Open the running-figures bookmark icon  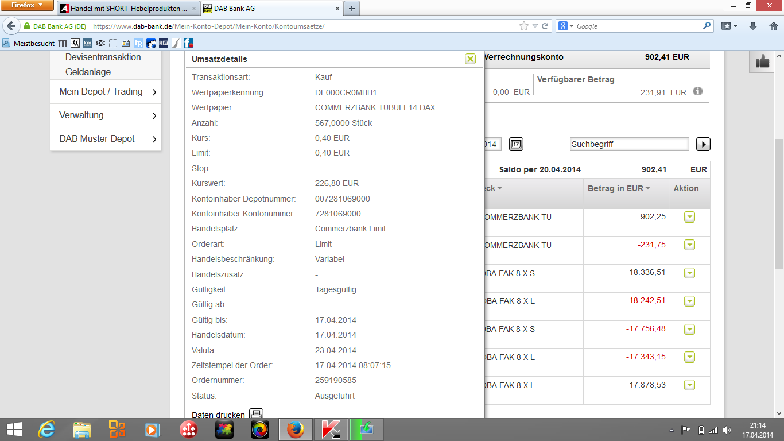pos(75,43)
